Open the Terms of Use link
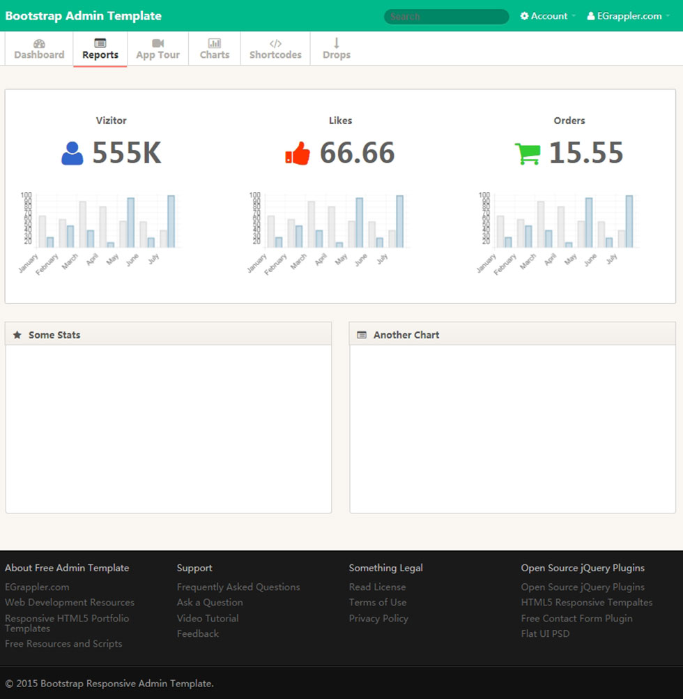Image resolution: width=683 pixels, height=699 pixels. [x=378, y=602]
